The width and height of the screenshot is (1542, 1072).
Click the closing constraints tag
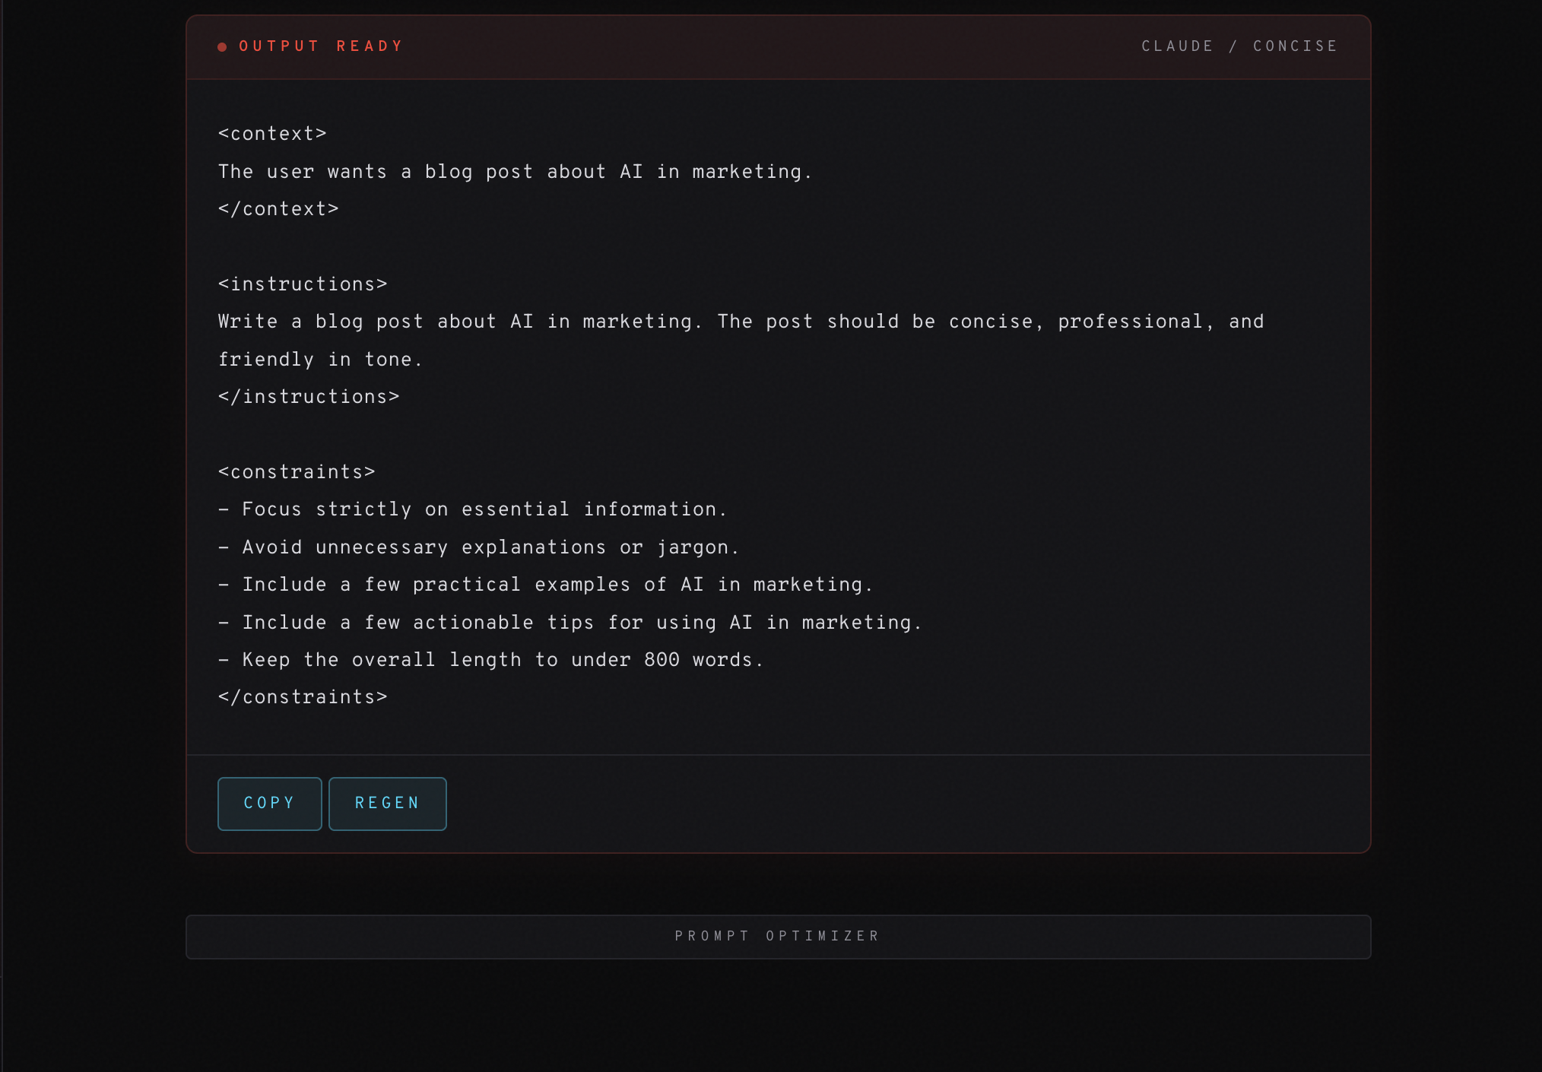(302, 696)
